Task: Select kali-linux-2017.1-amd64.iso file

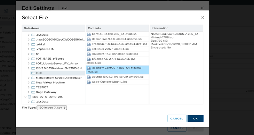Action: (x=118, y=49)
